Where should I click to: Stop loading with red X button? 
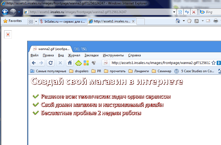[x=194, y=12]
